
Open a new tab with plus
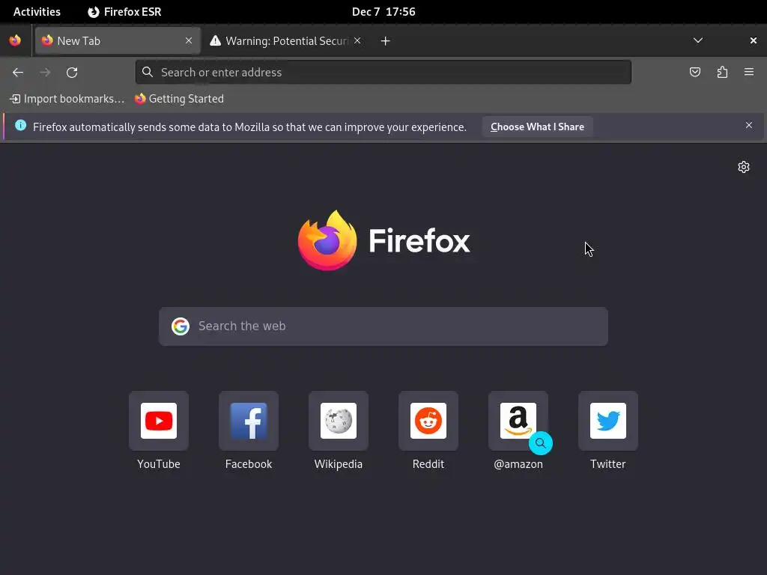tap(386, 41)
